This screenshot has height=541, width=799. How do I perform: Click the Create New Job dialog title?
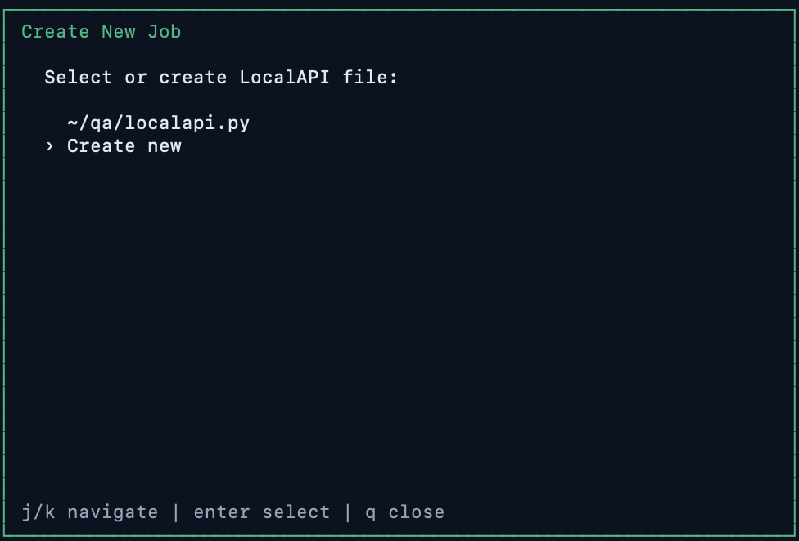point(101,31)
